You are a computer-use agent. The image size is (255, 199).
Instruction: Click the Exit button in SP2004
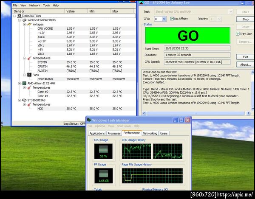[x=245, y=57]
